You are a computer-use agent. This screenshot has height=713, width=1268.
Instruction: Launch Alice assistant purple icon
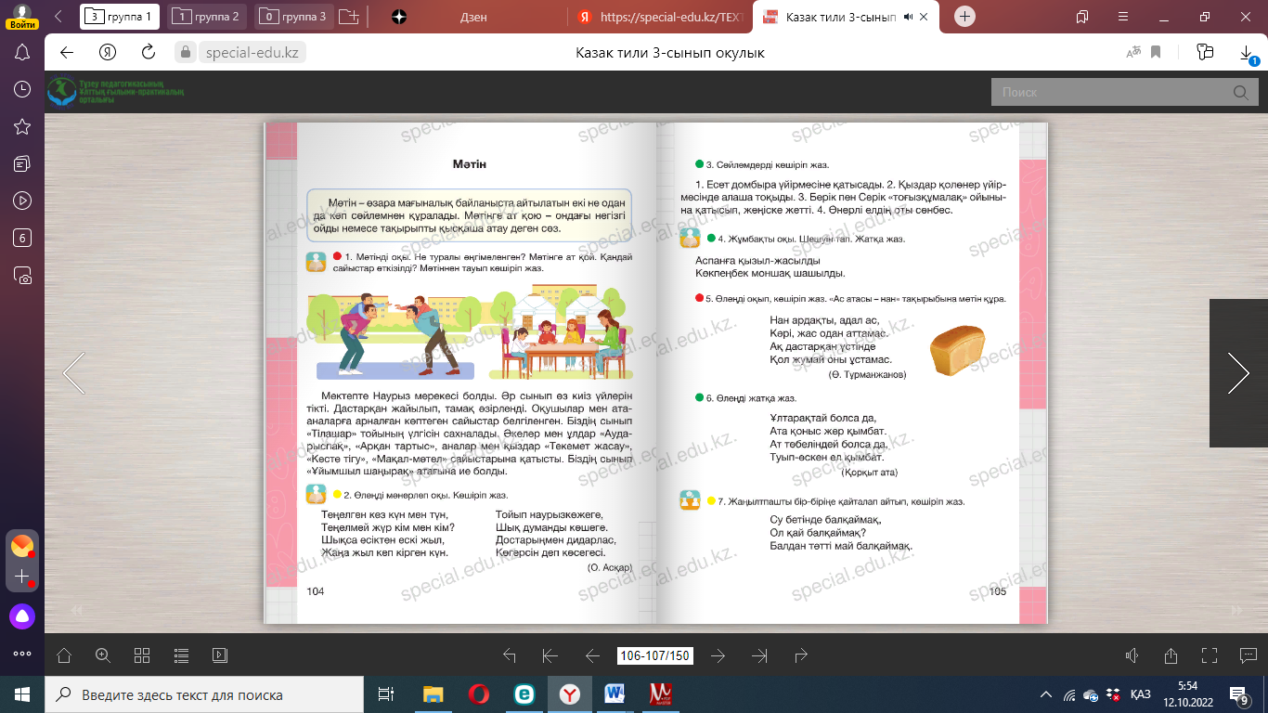pyautogui.click(x=22, y=615)
